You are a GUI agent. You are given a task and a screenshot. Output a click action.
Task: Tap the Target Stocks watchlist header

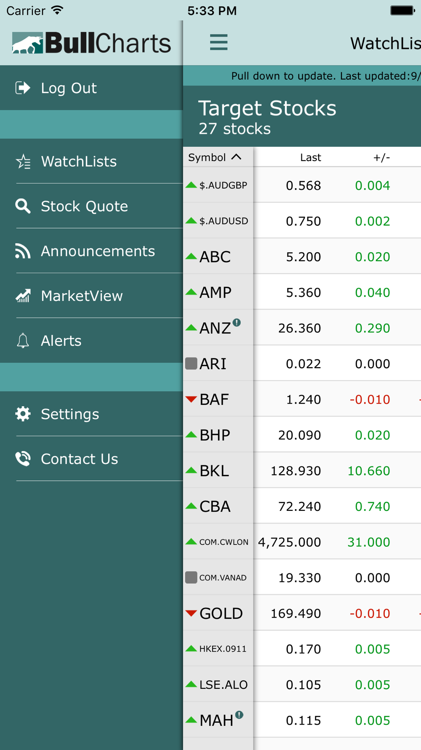(267, 116)
